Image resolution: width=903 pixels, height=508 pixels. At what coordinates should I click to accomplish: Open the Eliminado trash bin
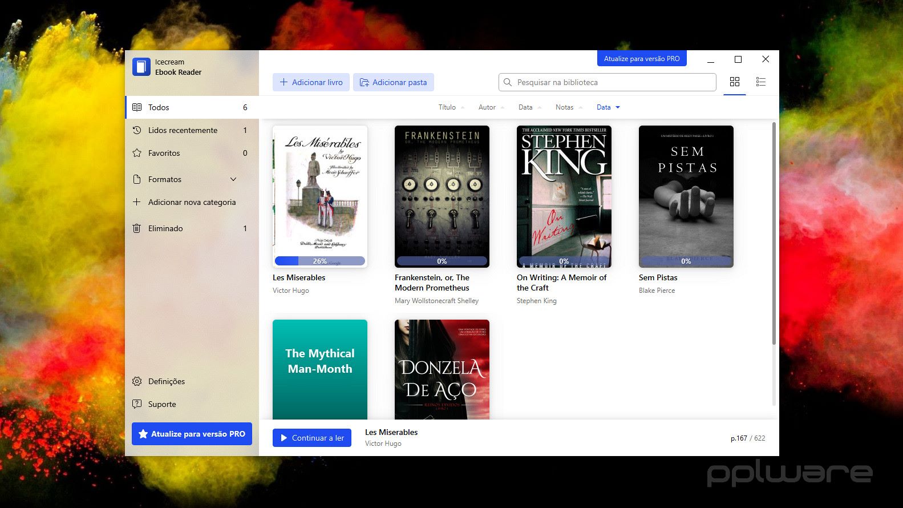165,228
